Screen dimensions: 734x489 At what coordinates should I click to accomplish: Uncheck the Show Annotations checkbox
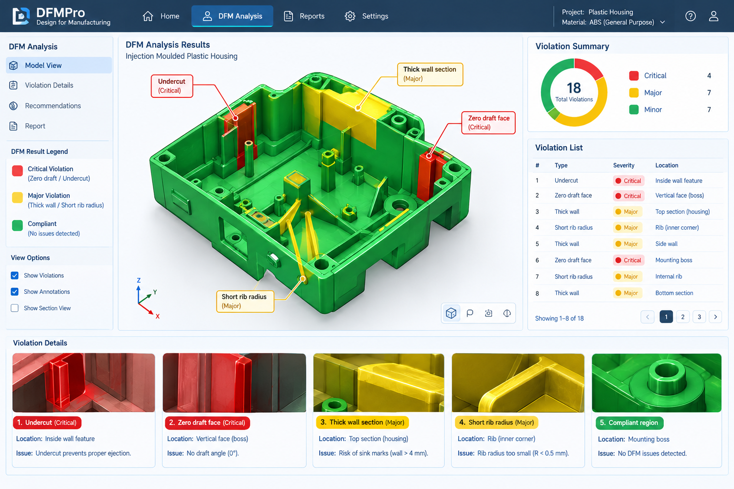click(x=15, y=292)
